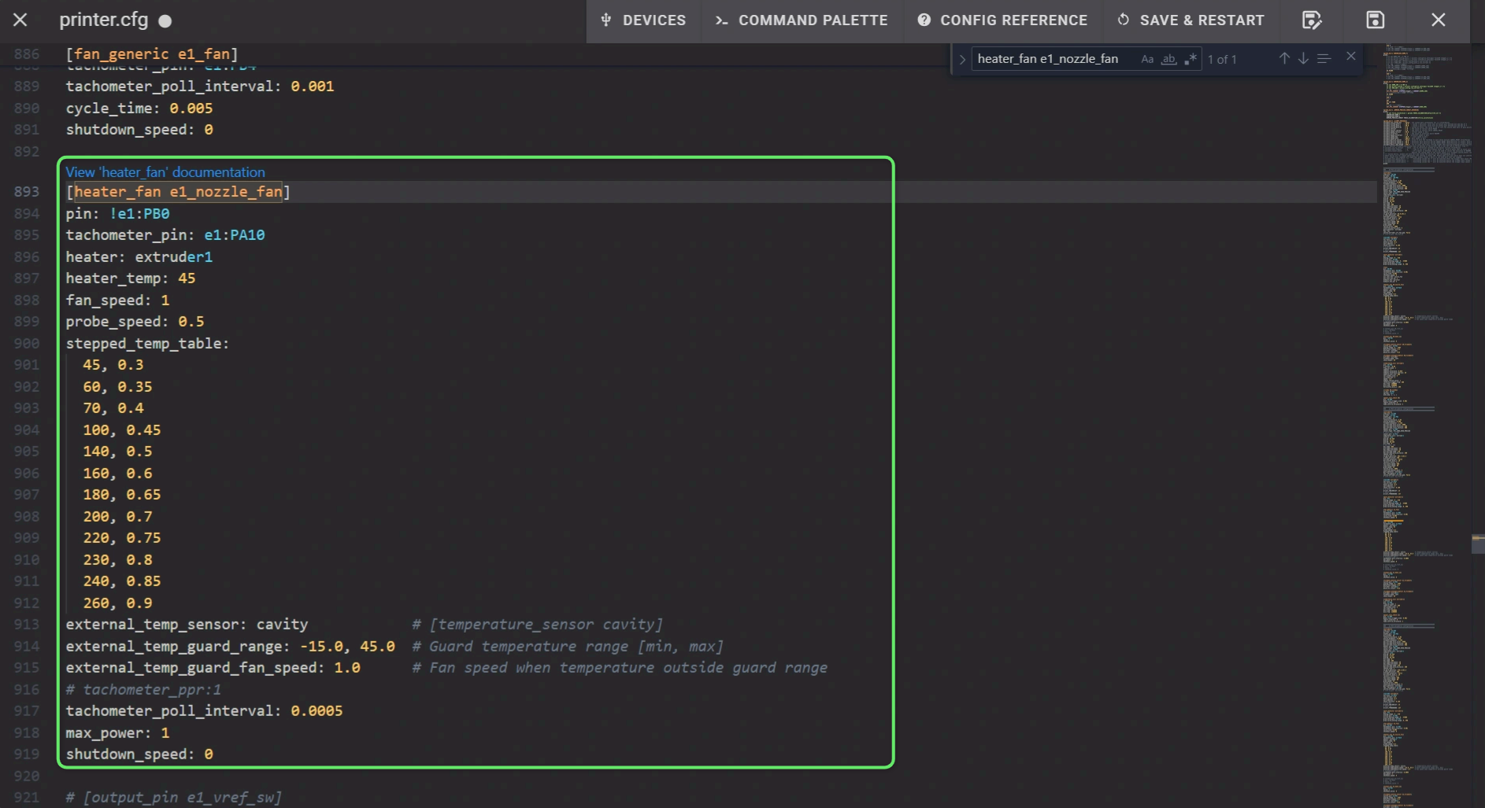Click the printer.cfg file name title
The height and width of the screenshot is (808, 1485).
[x=103, y=20]
